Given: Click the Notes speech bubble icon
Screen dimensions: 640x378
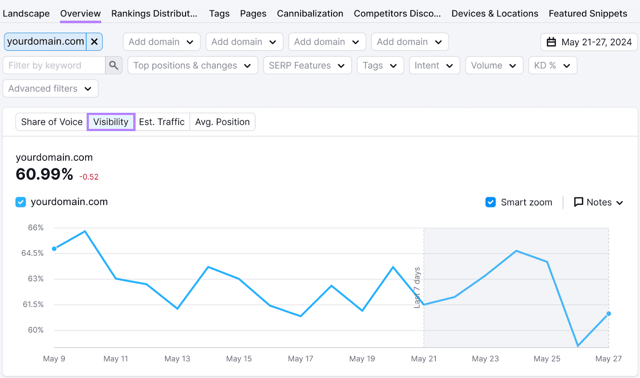Looking at the screenshot, I should (578, 202).
